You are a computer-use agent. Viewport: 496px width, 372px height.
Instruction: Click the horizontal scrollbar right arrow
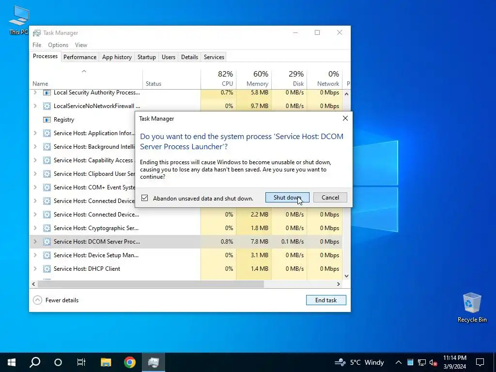pos(339,284)
